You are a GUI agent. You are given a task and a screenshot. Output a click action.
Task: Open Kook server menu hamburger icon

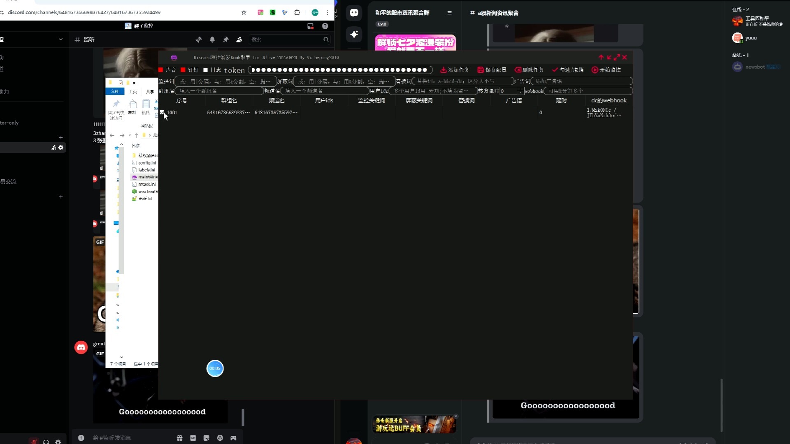[x=449, y=13]
